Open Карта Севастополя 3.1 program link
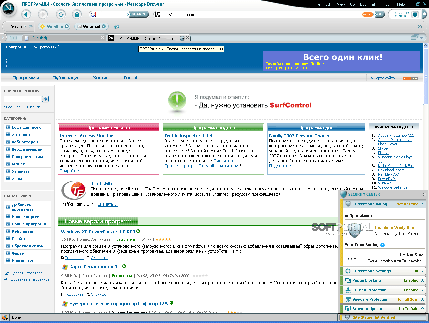The image size is (429, 323). coord(95,267)
